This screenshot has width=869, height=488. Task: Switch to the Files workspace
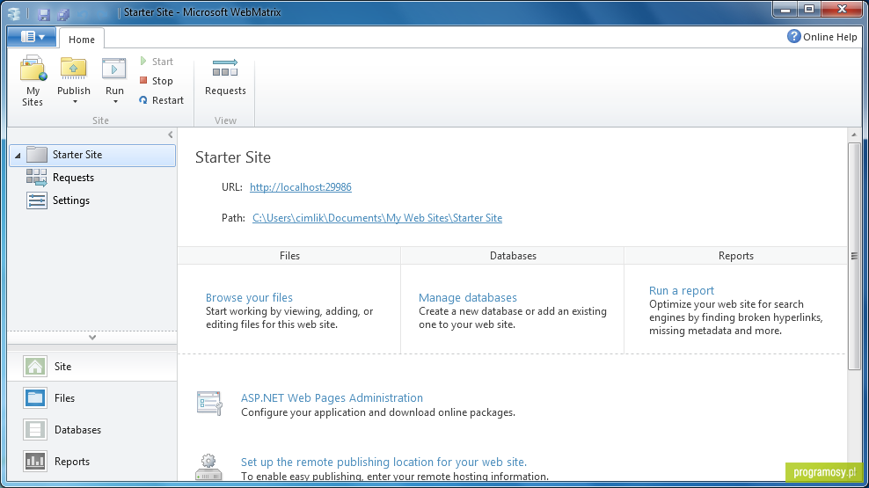(92, 397)
